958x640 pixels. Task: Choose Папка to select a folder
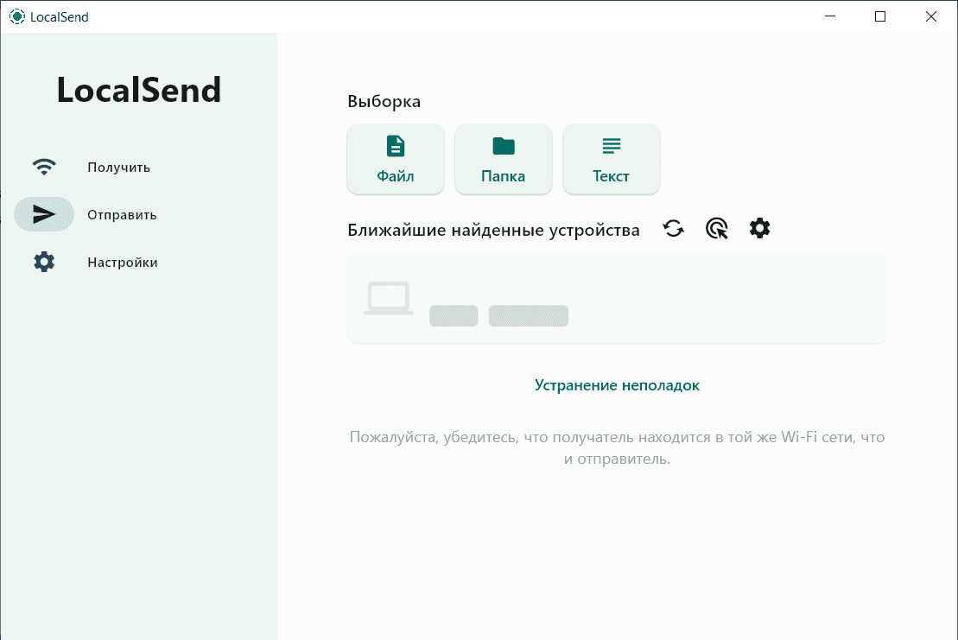pos(504,160)
